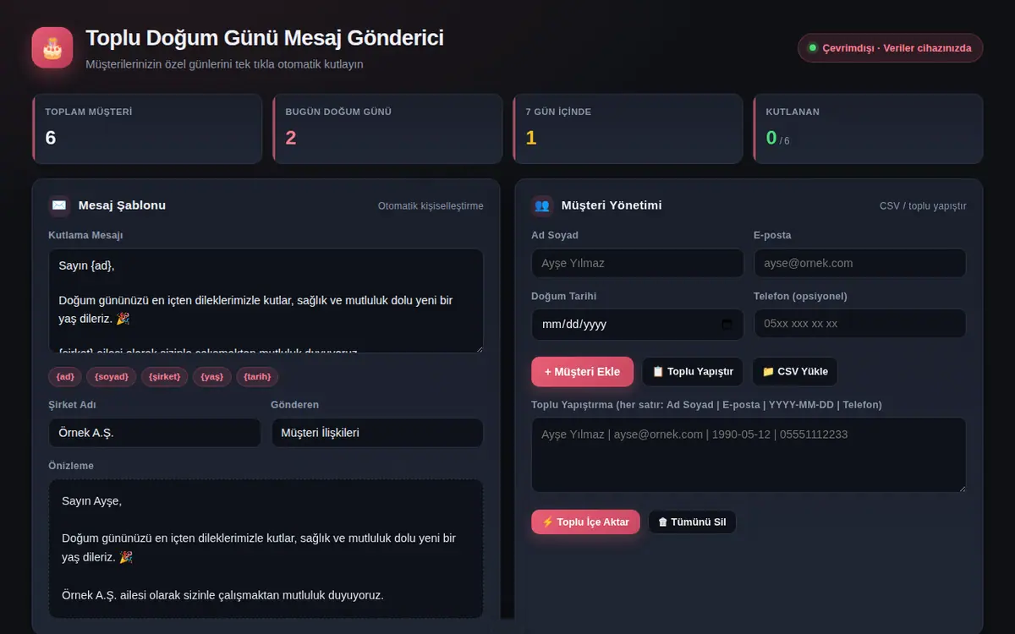The image size is (1015, 634).
Task: Insert the {yaş} placeholder tag
Action: click(x=211, y=377)
